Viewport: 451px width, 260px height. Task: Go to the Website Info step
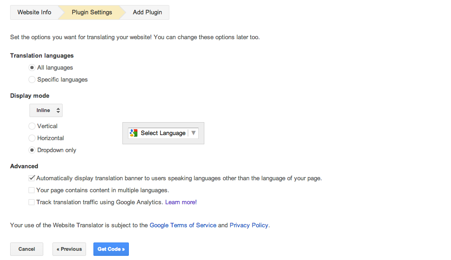[x=35, y=12]
